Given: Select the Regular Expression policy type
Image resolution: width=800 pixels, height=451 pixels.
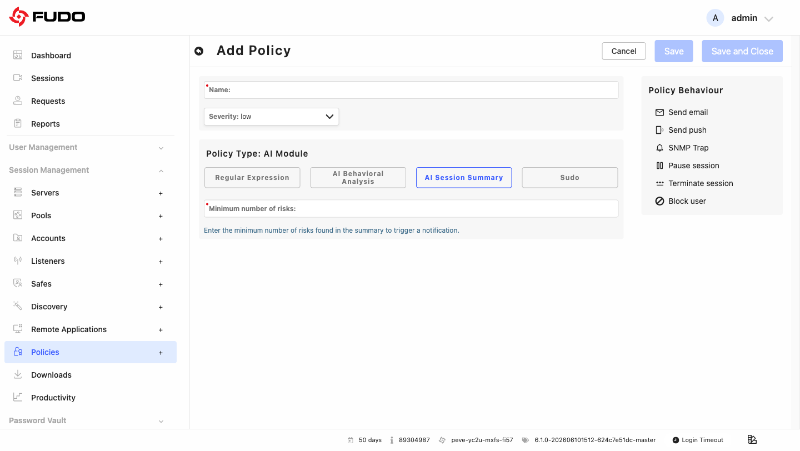Looking at the screenshot, I should click(x=252, y=178).
